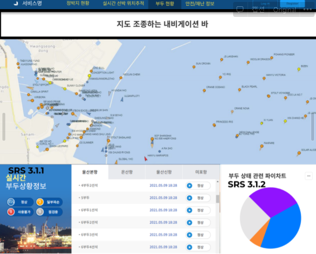Select the FANFARE ship marker
The image size is (316, 254).
click(x=262, y=147)
